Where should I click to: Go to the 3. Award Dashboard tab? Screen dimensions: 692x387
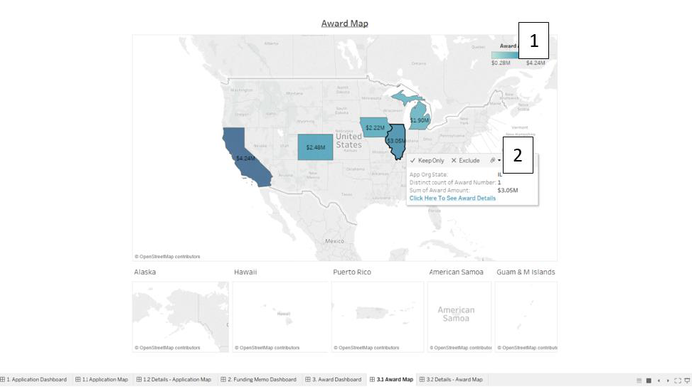pos(337,380)
